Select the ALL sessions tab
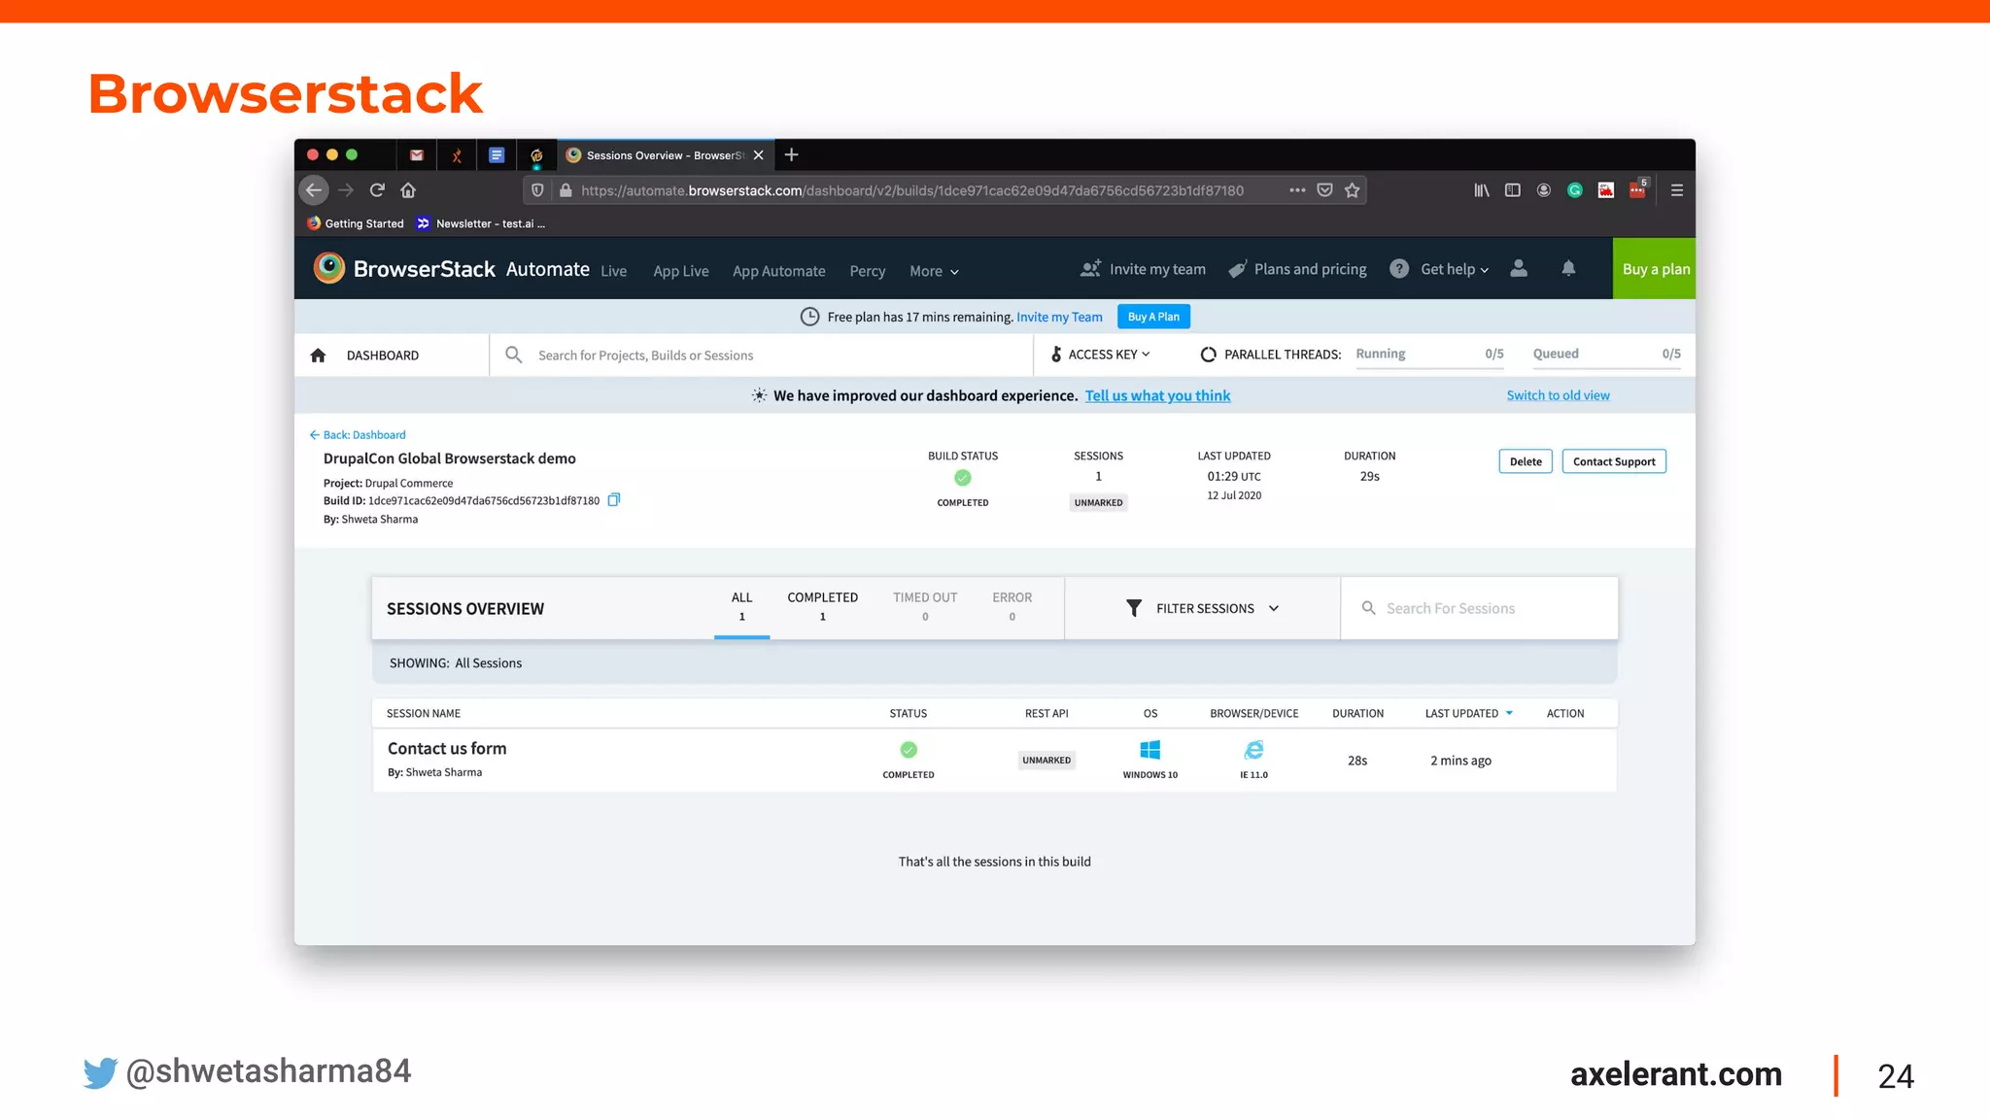The image size is (1990, 1119). click(741, 606)
